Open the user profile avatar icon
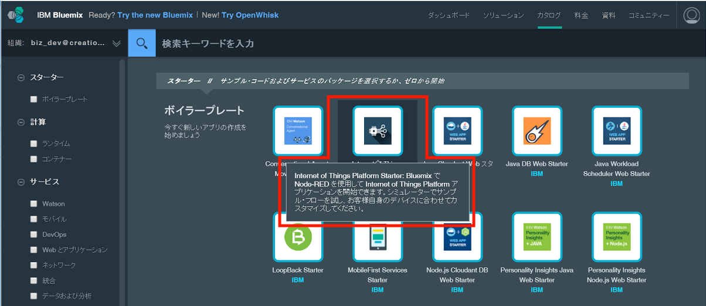Image resolution: width=706 pixels, height=306 pixels. pos(691,16)
